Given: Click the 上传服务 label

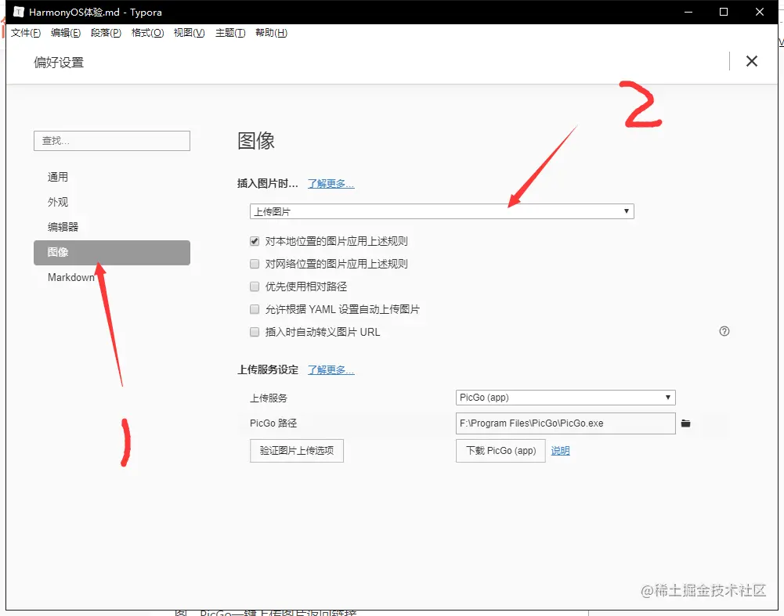Looking at the screenshot, I should tap(269, 398).
